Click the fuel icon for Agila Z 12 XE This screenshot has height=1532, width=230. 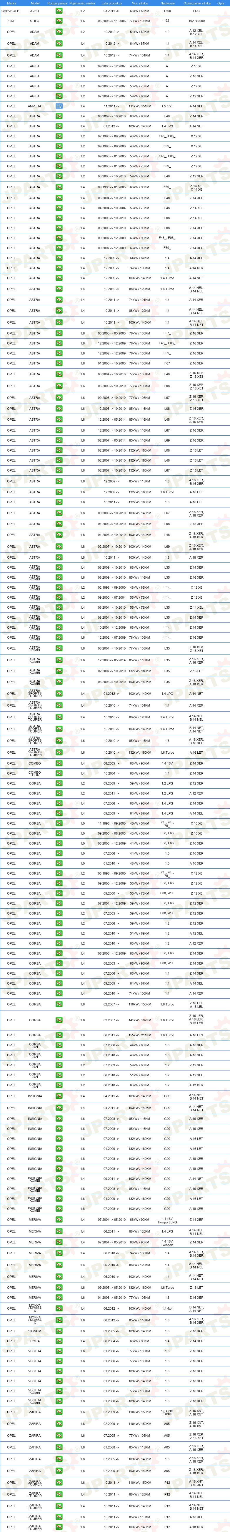click(59, 86)
